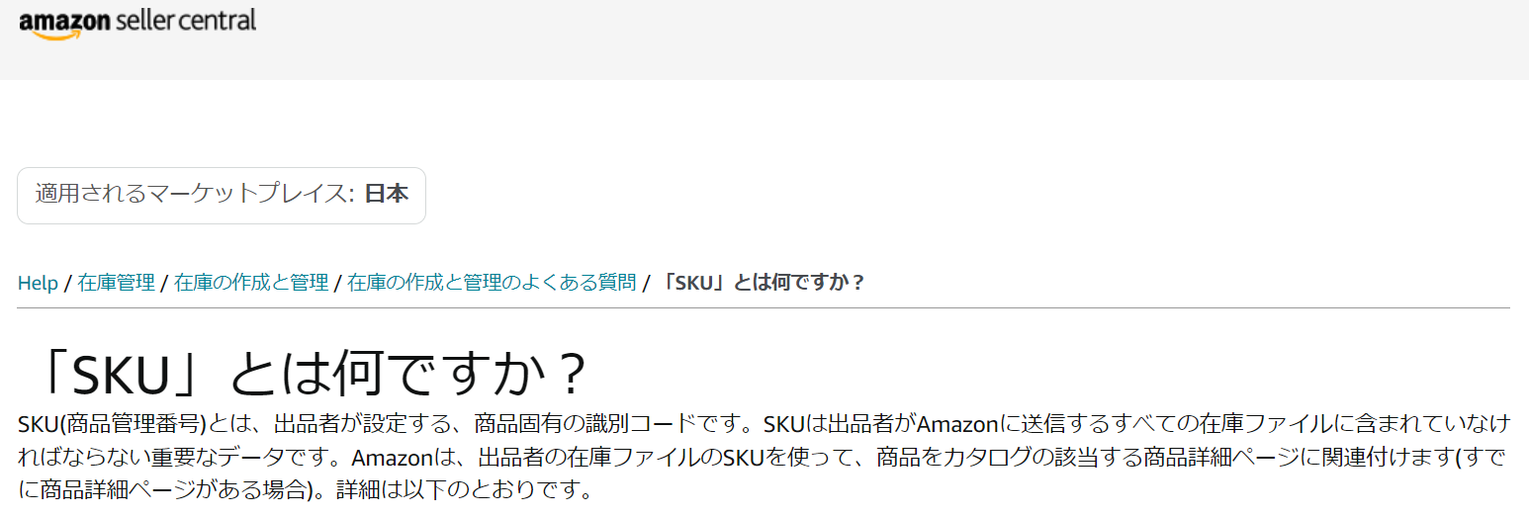Click the horizontal divider line below breadcrumbs
Viewport: 1529px width, 516px height.
764,308
